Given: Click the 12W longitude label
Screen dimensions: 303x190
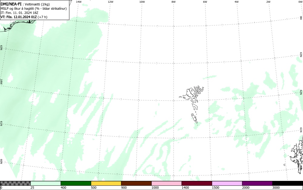Looking at the screenshot, I should 111,2.
